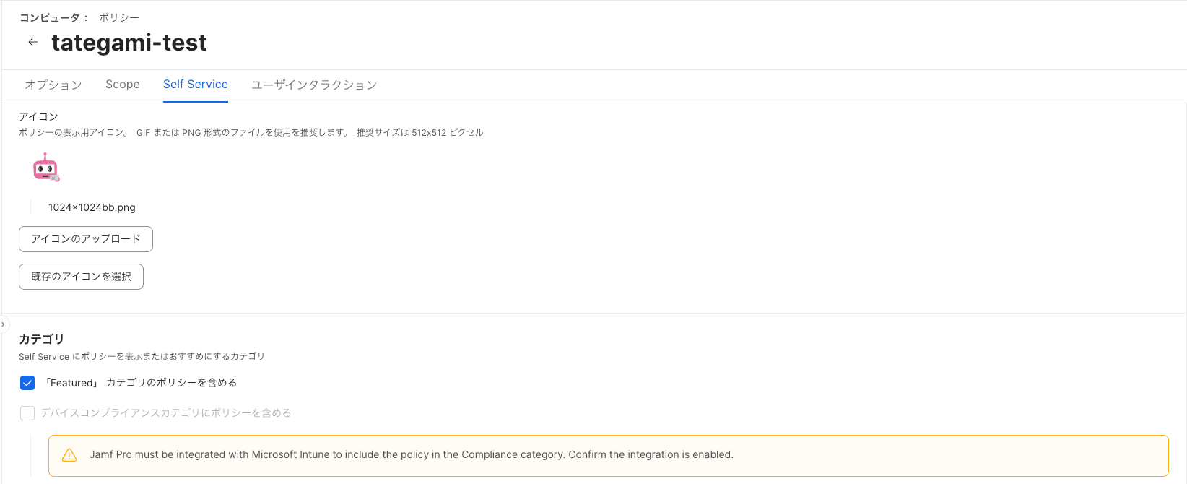Click the 既存のアイコンを選択 button
Image resolution: width=1187 pixels, height=484 pixels.
(x=81, y=277)
